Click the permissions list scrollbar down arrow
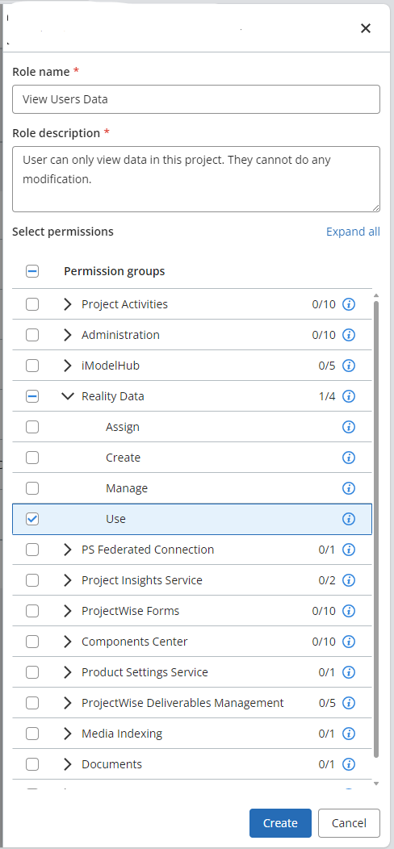The width and height of the screenshot is (394, 849). (377, 783)
